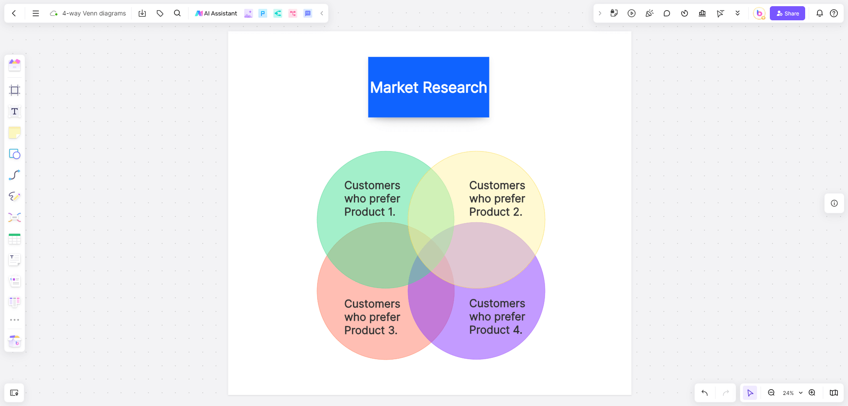
Task: Click the 24% zoom value
Action: tap(788, 393)
